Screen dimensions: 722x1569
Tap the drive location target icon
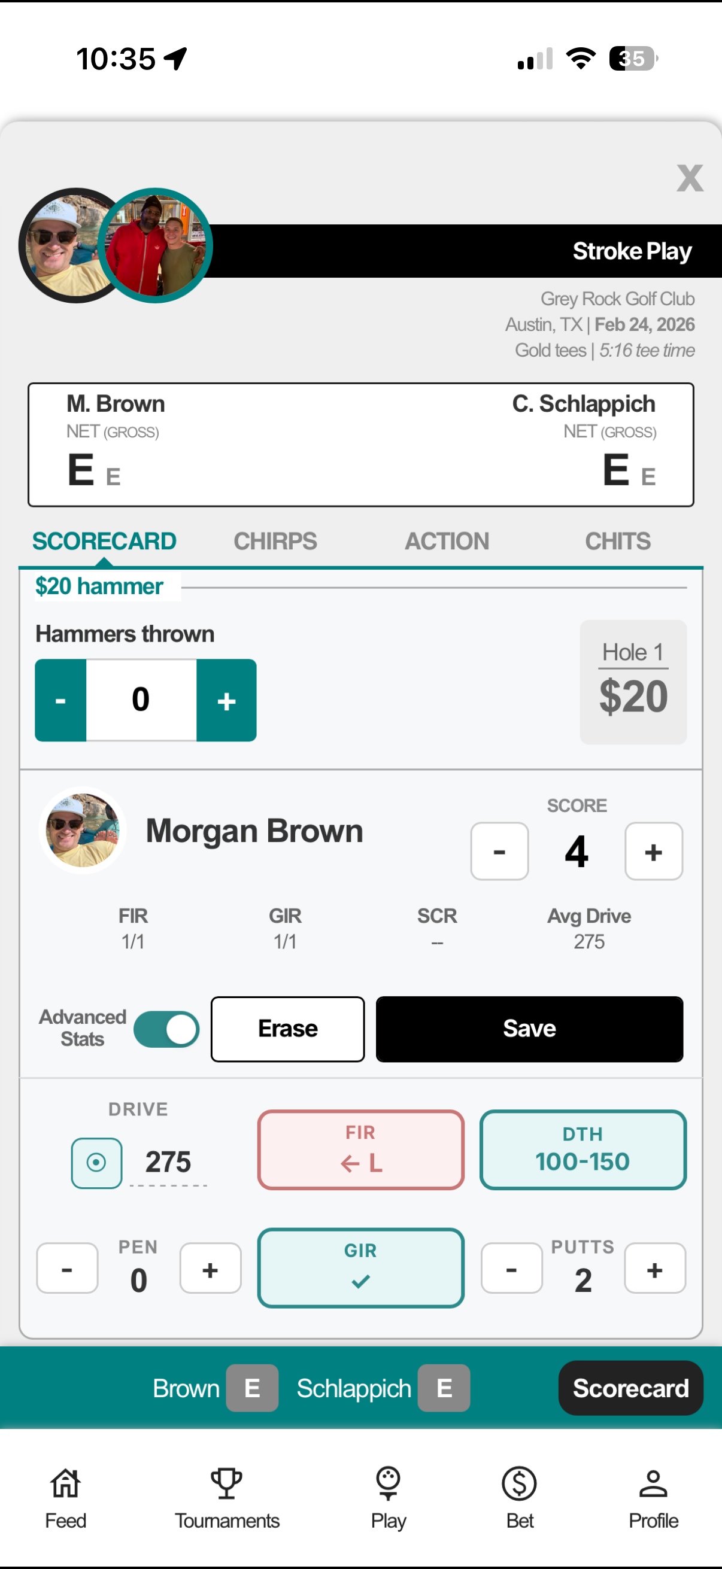tap(96, 1163)
